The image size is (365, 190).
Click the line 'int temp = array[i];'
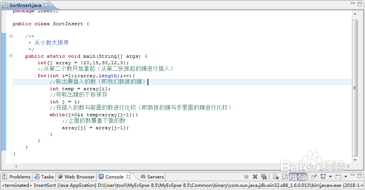click(x=80, y=89)
